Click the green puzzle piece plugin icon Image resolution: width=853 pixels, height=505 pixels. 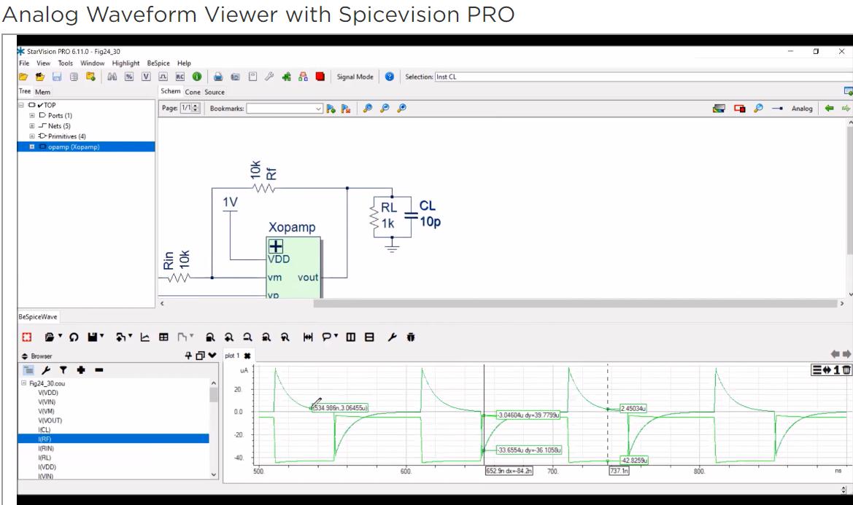click(x=286, y=77)
